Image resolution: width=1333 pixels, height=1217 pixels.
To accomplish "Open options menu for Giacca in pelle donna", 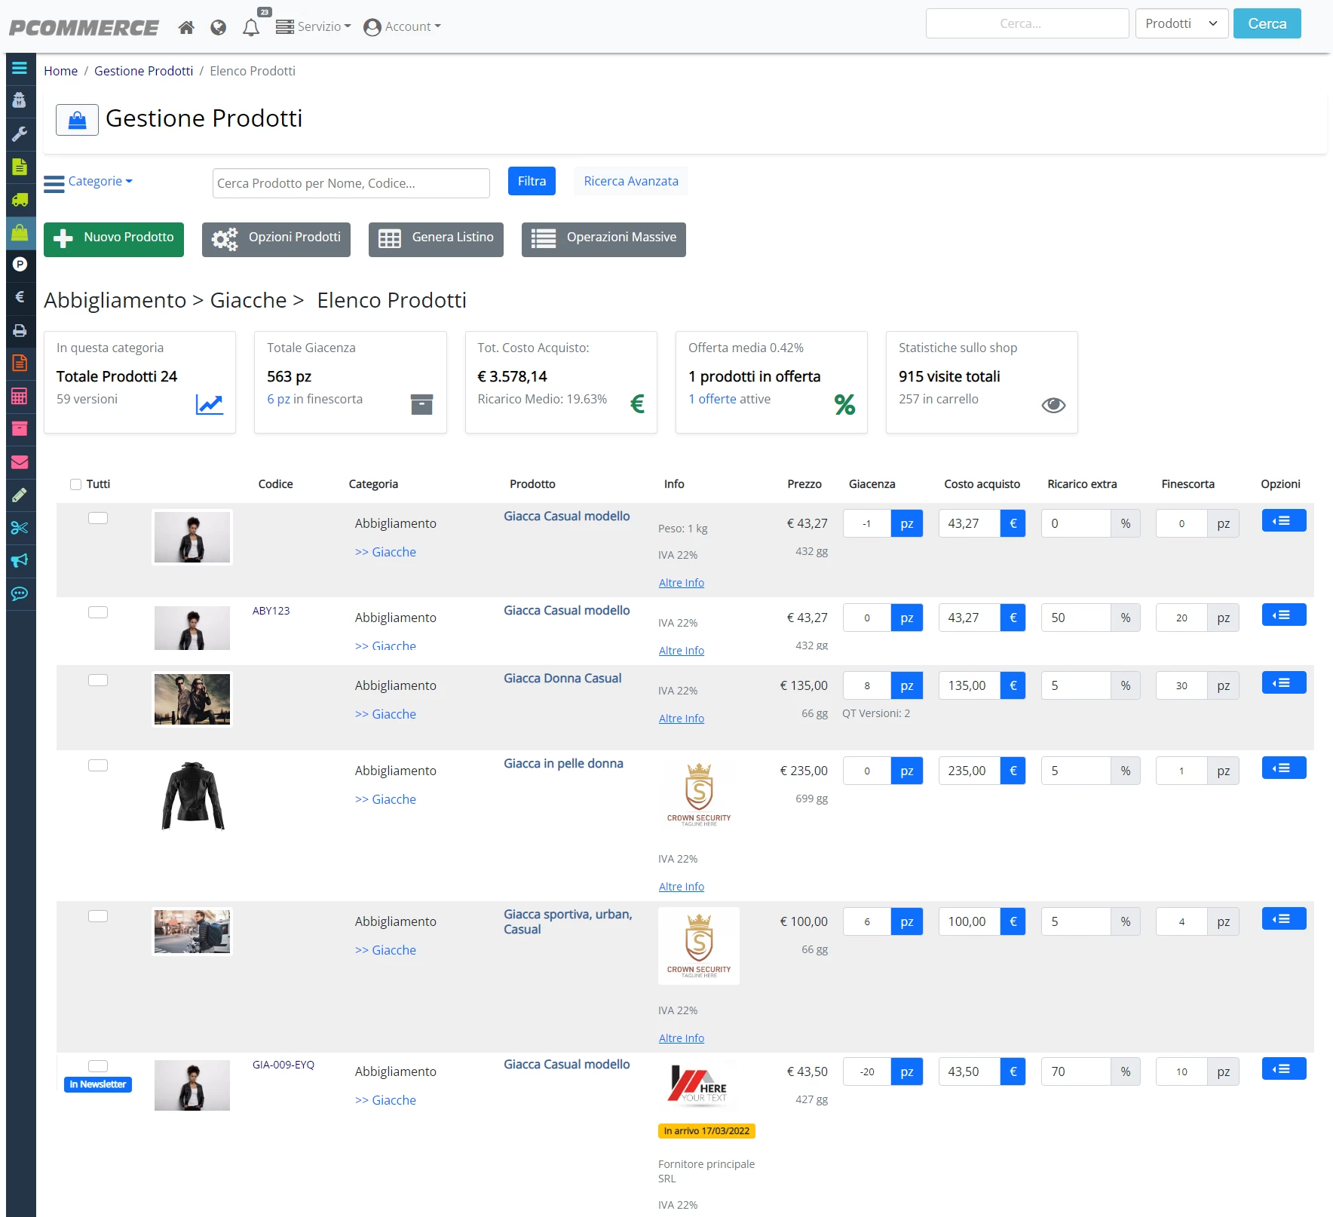I will pyautogui.click(x=1284, y=768).
